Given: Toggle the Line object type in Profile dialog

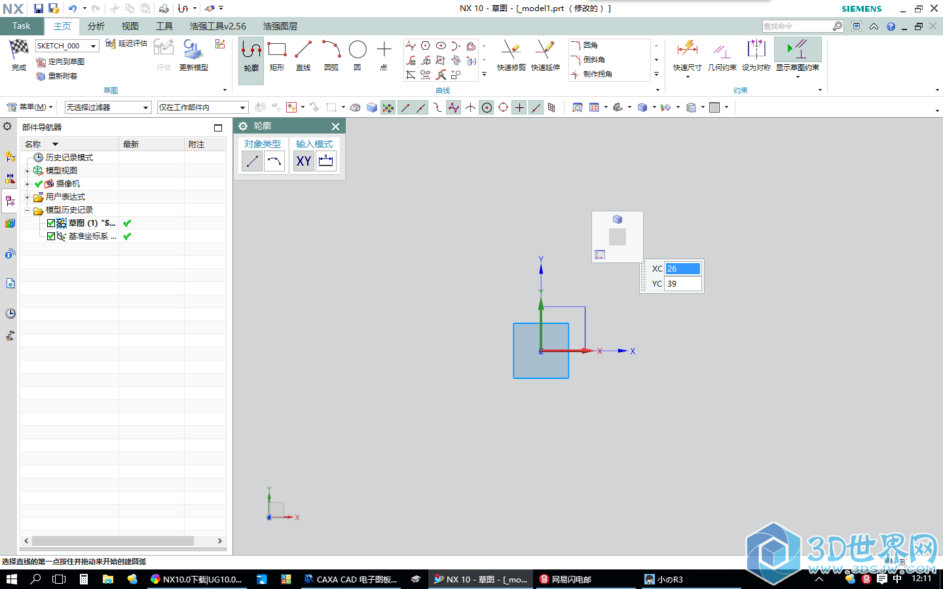Looking at the screenshot, I should (x=252, y=161).
